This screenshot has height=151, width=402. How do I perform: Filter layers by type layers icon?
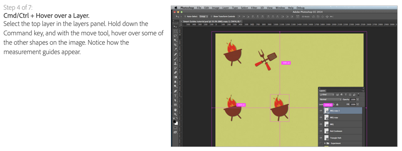click(x=346, y=95)
